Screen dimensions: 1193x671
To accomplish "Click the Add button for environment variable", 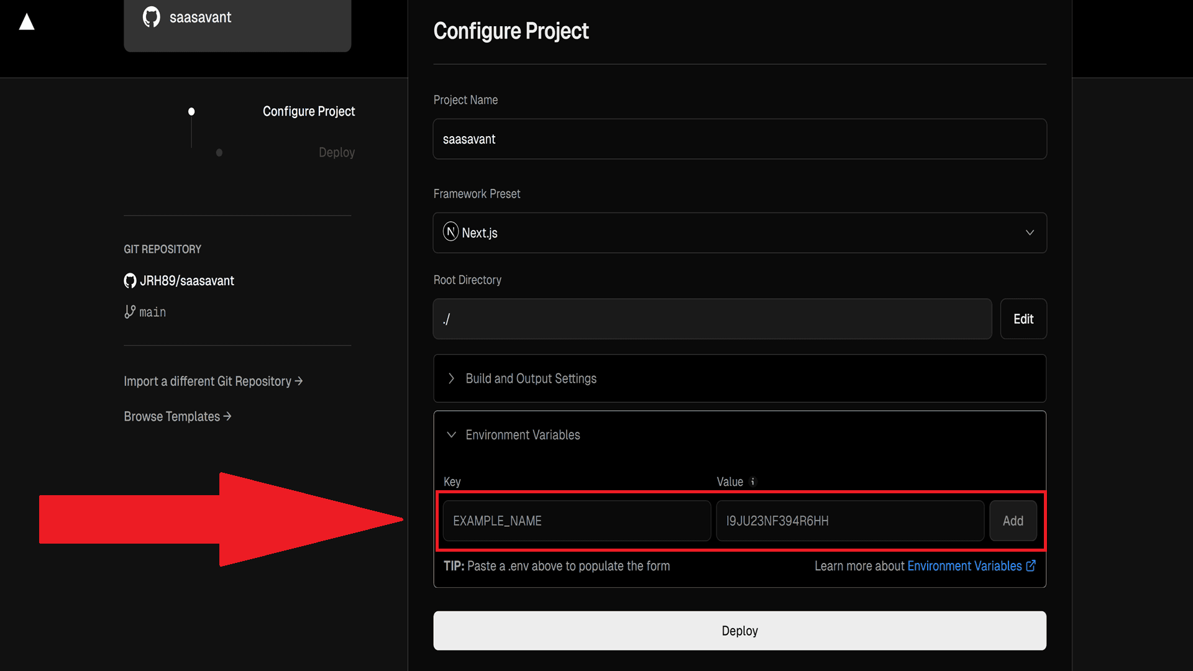I will [x=1013, y=521].
